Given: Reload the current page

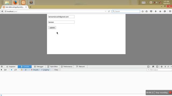Looking at the screenshot, I should tap(109, 11).
